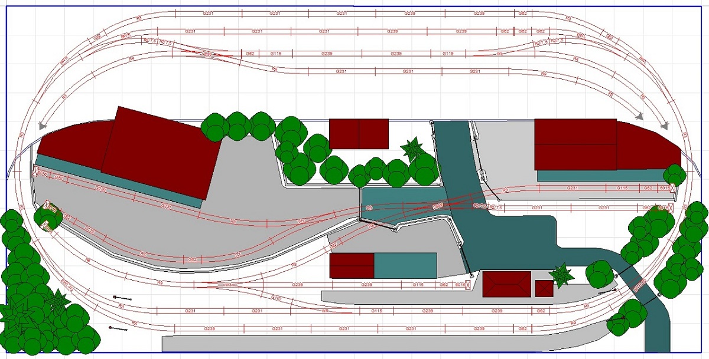Select the star-shaped conifer beside the river top
The height and width of the screenshot is (359, 709).
(x=411, y=149)
